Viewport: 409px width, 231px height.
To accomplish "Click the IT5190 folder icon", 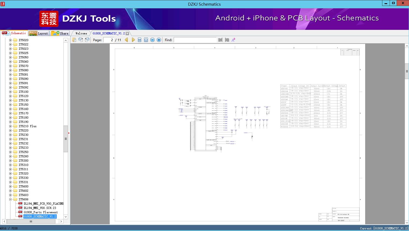I will click(15, 122).
